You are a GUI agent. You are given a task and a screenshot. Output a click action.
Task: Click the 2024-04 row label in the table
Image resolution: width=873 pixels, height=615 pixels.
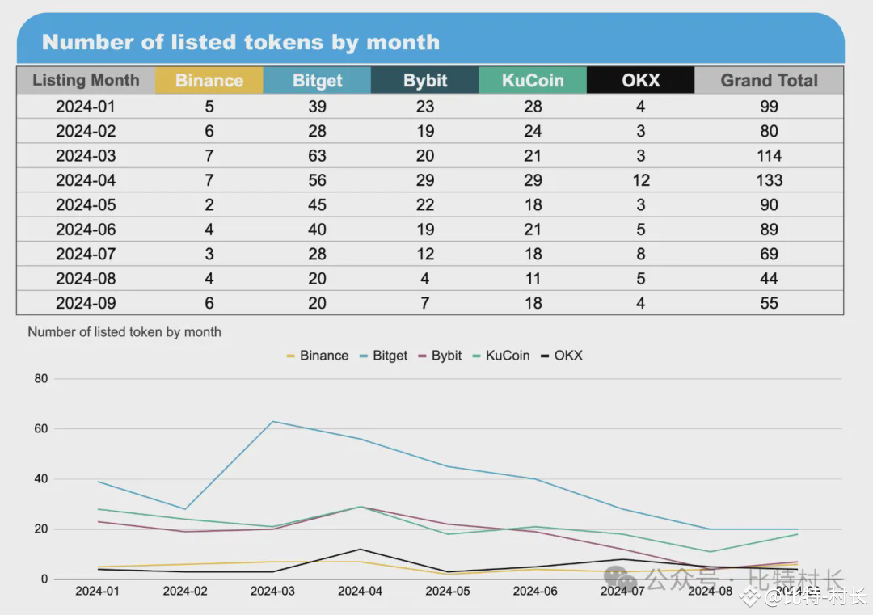click(x=86, y=179)
